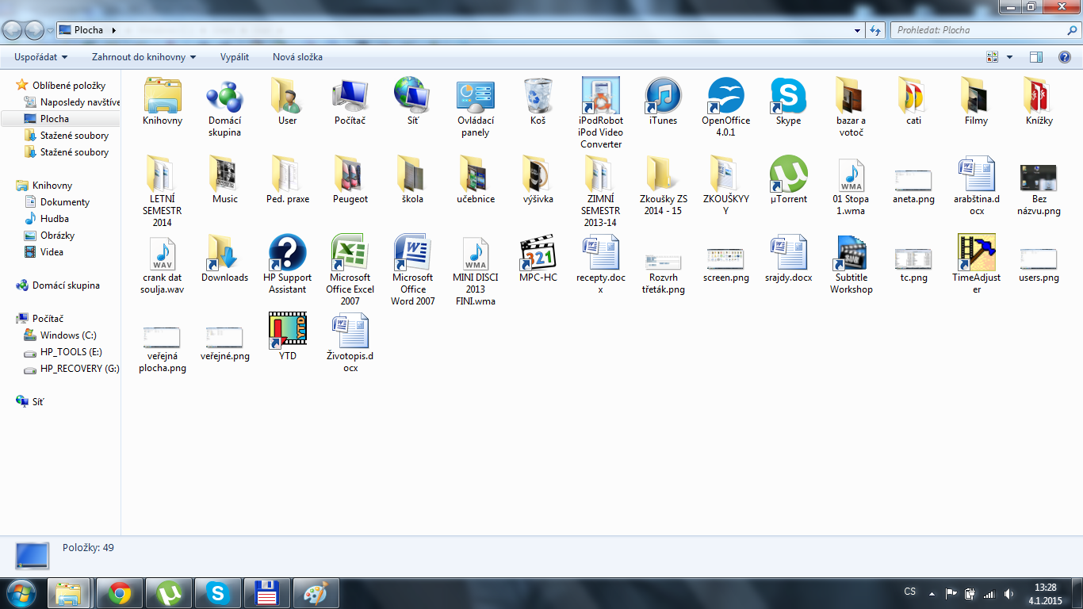Select the Subtitle Workshop icon
The image size is (1083, 609).
tap(851, 253)
